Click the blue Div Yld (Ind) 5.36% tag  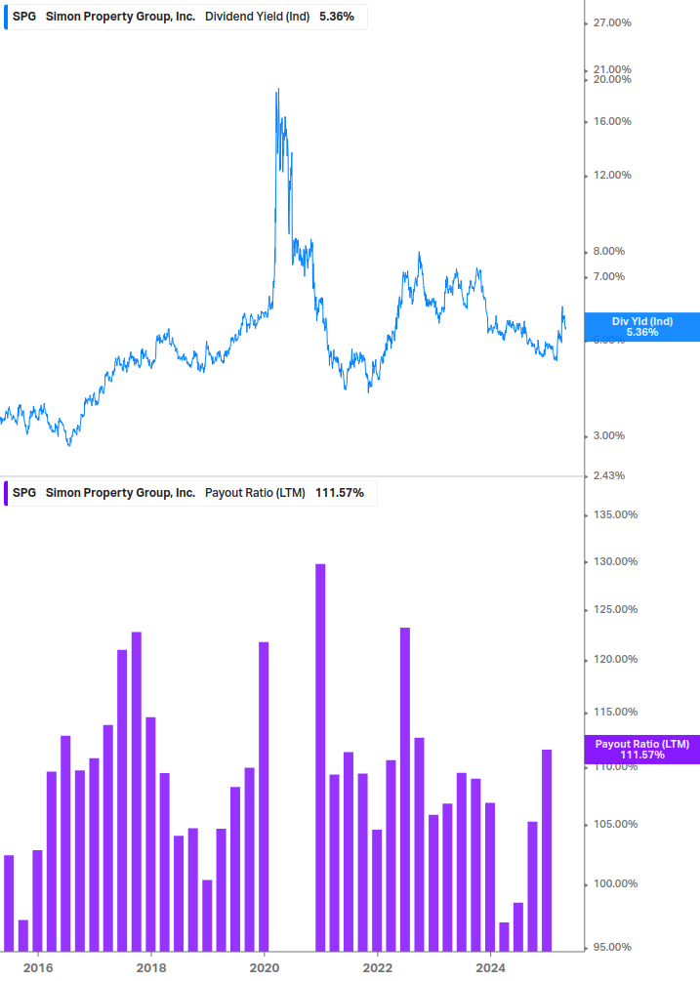(x=642, y=327)
